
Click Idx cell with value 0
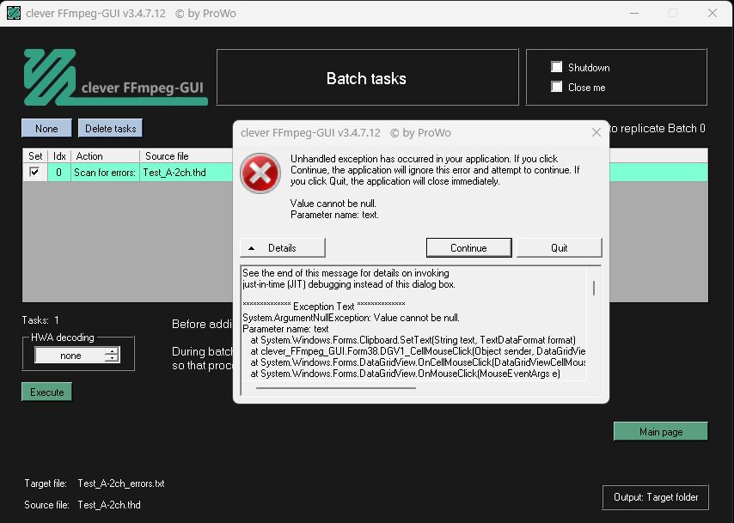pos(59,172)
